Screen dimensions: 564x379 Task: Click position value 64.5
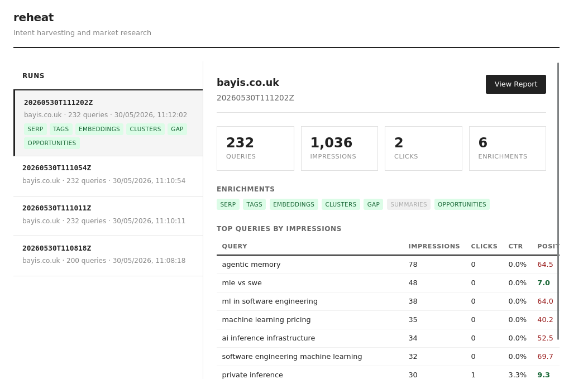pos(545,265)
